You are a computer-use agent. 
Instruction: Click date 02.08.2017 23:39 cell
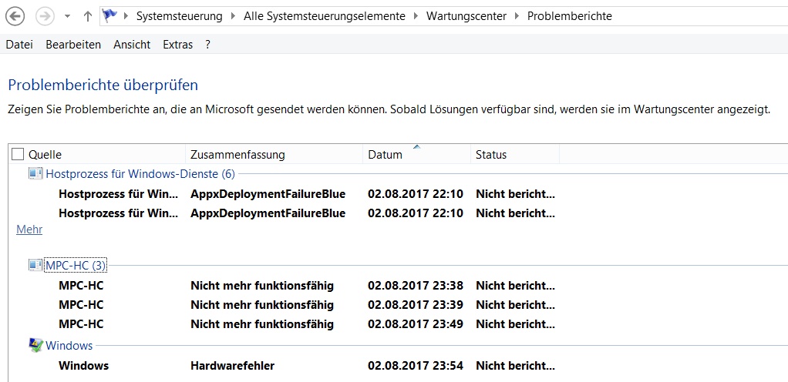(x=415, y=305)
